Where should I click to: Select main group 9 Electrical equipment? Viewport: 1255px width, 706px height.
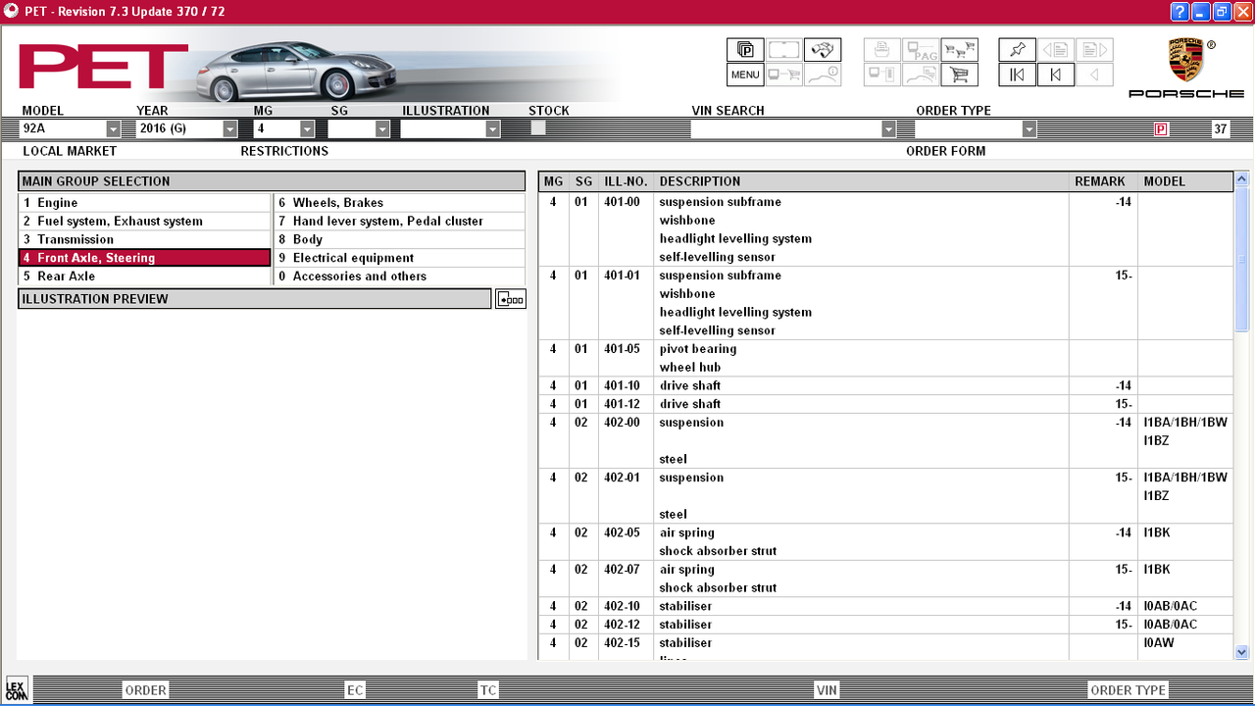point(399,258)
